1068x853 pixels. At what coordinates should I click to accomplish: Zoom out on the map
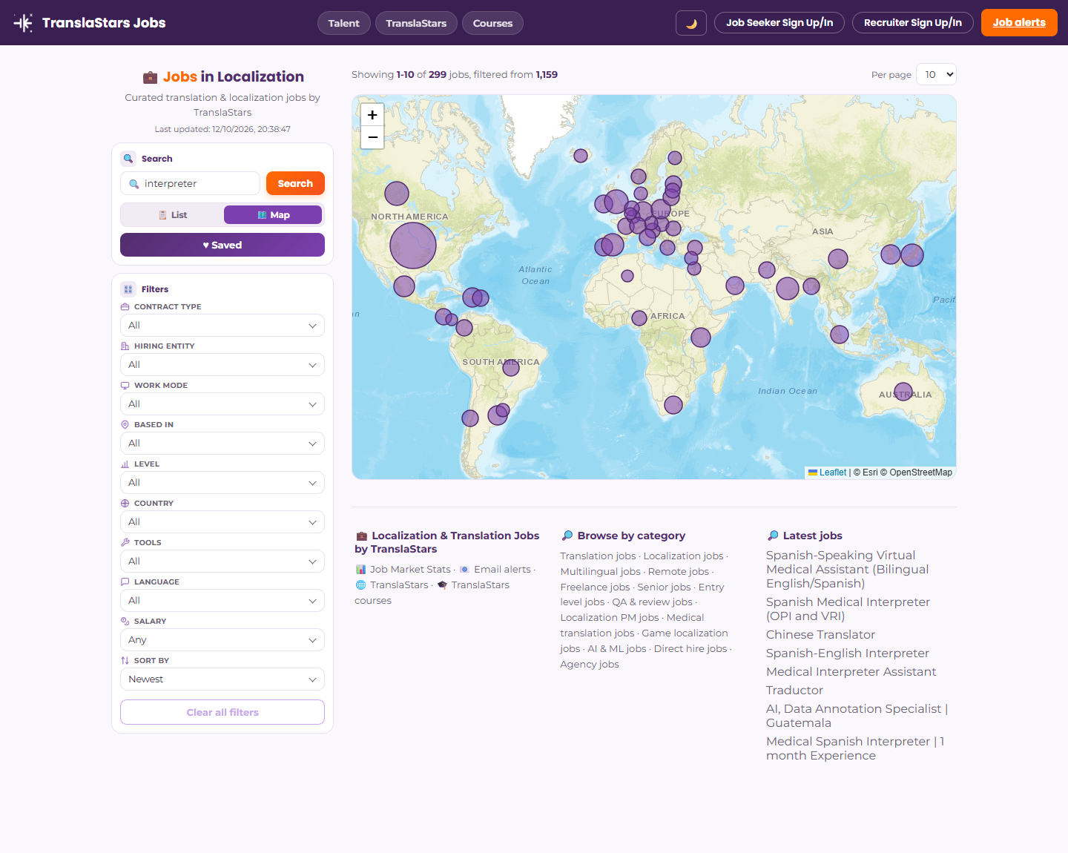coord(372,137)
